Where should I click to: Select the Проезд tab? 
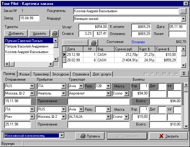coord(9,74)
